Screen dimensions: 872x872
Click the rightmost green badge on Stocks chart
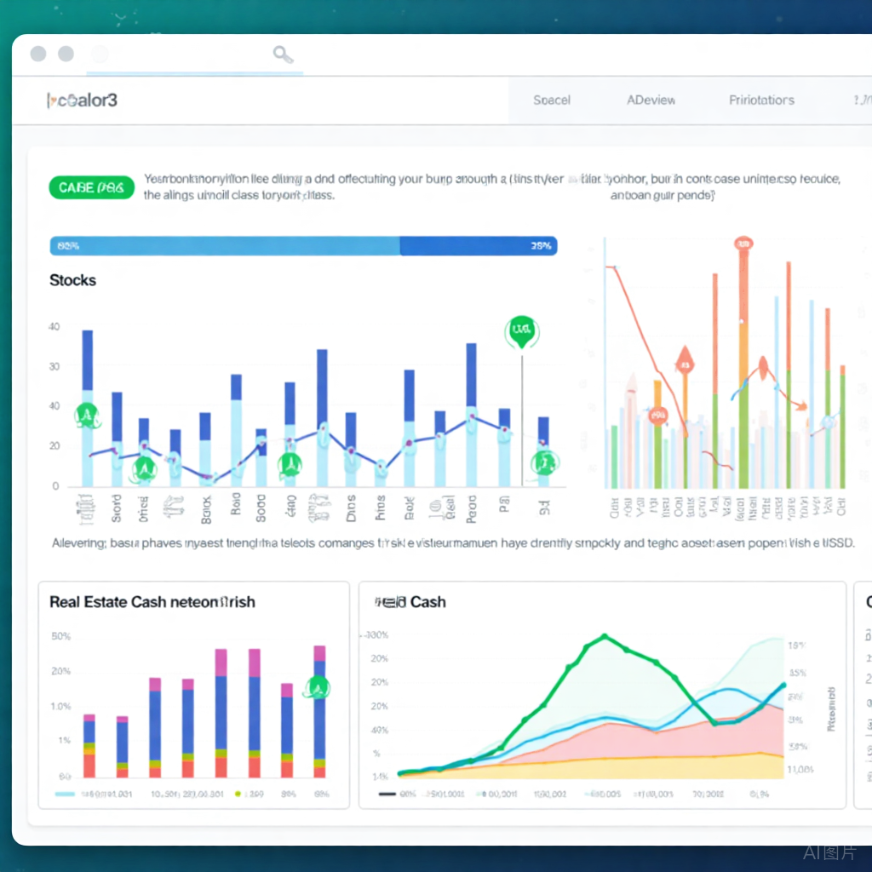coord(543,462)
